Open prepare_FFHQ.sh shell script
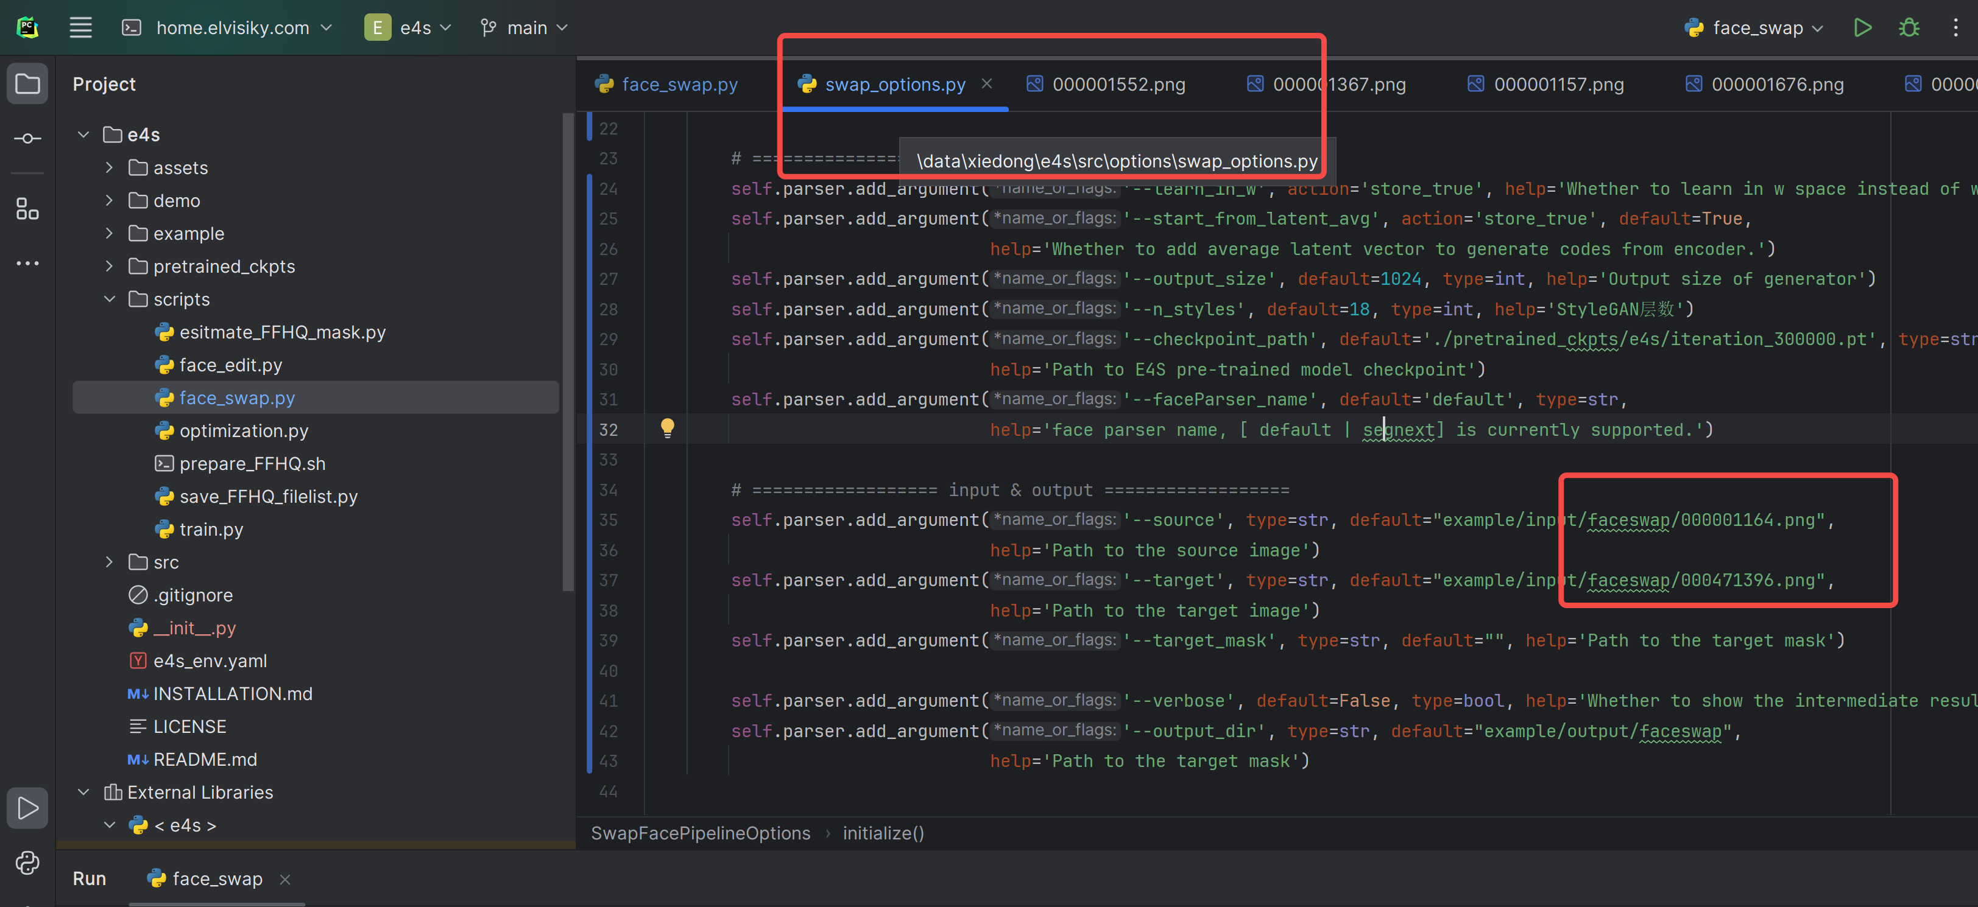Viewport: 1978px width, 907px height. pyautogui.click(x=241, y=463)
